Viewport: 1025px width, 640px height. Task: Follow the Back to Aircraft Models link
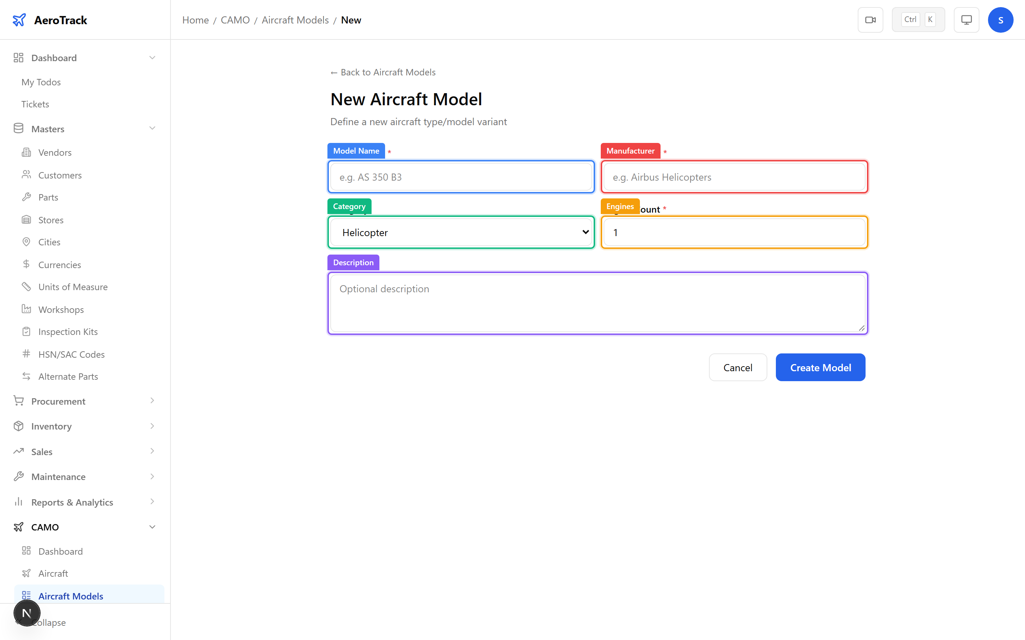click(x=383, y=72)
